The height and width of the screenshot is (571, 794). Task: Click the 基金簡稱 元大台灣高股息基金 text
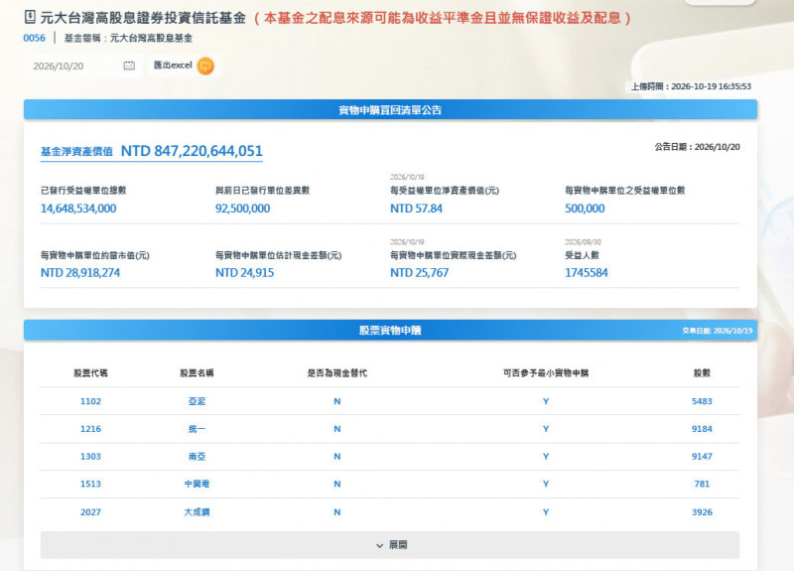(128, 38)
